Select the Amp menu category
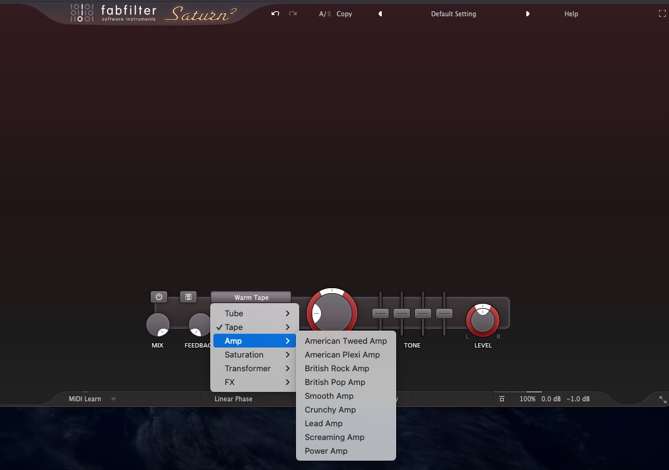The height and width of the screenshot is (470, 669). point(254,341)
